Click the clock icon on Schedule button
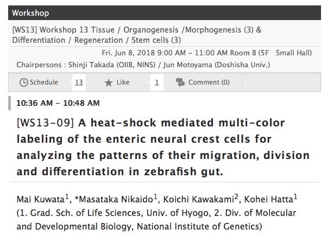The width and height of the screenshot is (327, 242). [23, 82]
